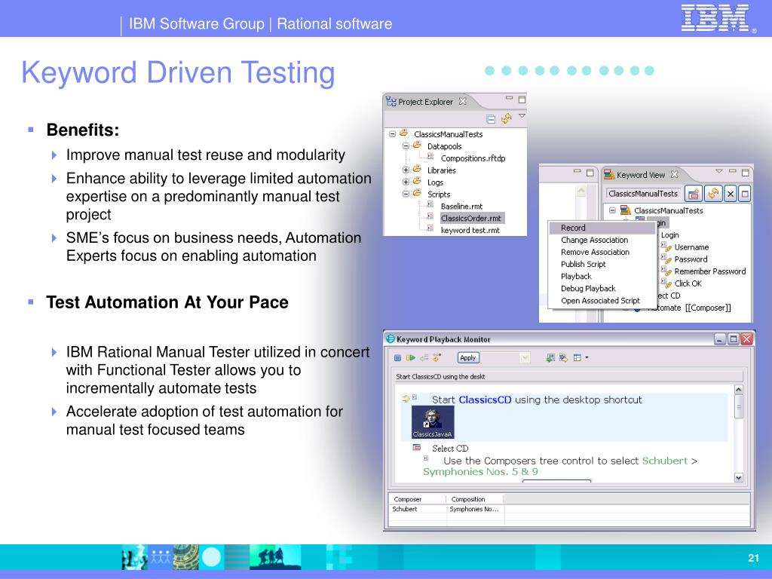
Task: Open the layout dropdown arrow in Playback Monitor
Action: [x=587, y=358]
